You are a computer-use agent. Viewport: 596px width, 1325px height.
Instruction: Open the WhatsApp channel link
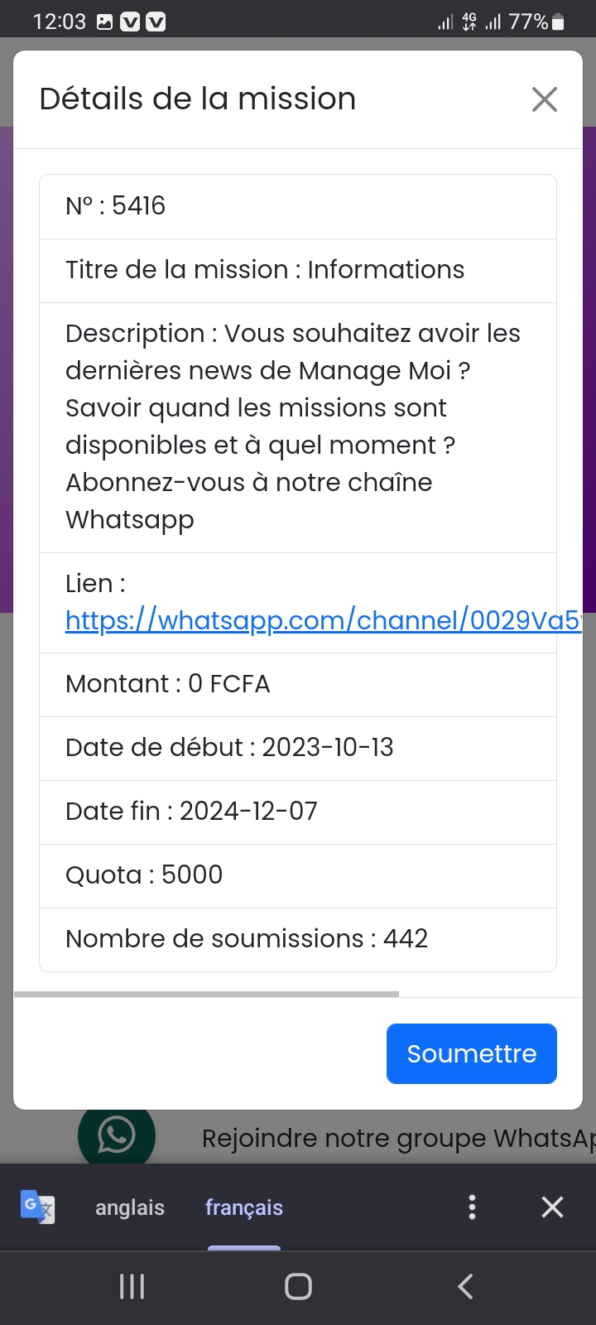click(x=323, y=620)
